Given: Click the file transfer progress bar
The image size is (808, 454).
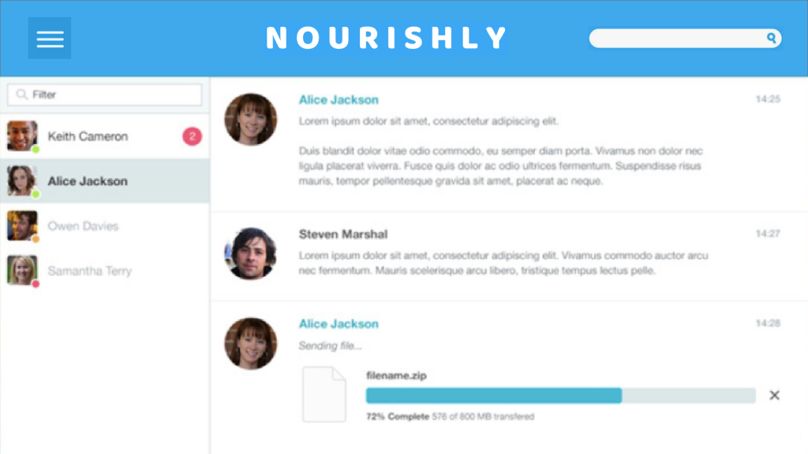Looking at the screenshot, I should 560,395.
